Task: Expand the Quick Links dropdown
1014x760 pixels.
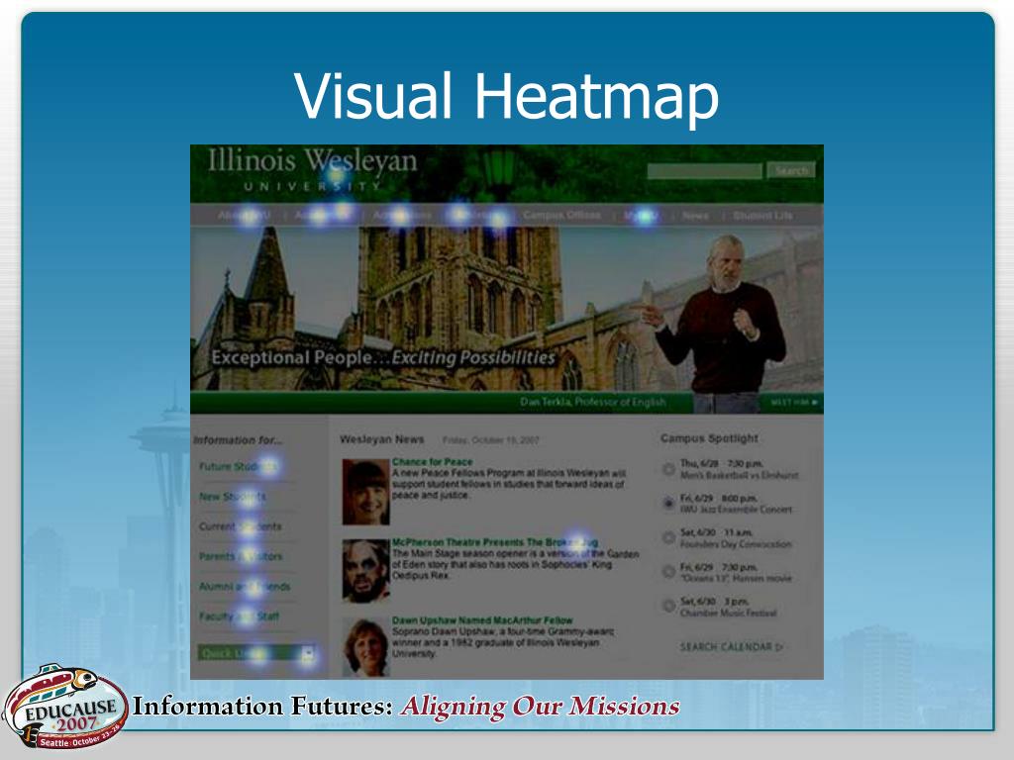Action: 256,653
